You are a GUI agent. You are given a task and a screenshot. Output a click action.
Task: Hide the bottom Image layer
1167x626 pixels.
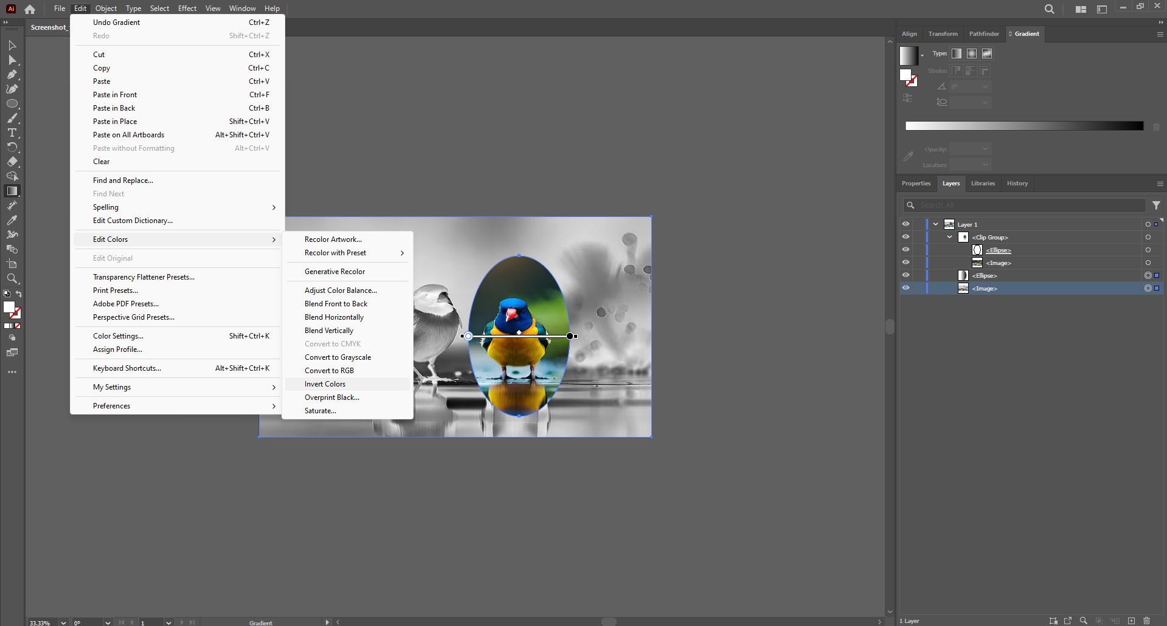906,287
